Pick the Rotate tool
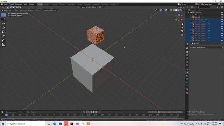 (x=3, y=28)
